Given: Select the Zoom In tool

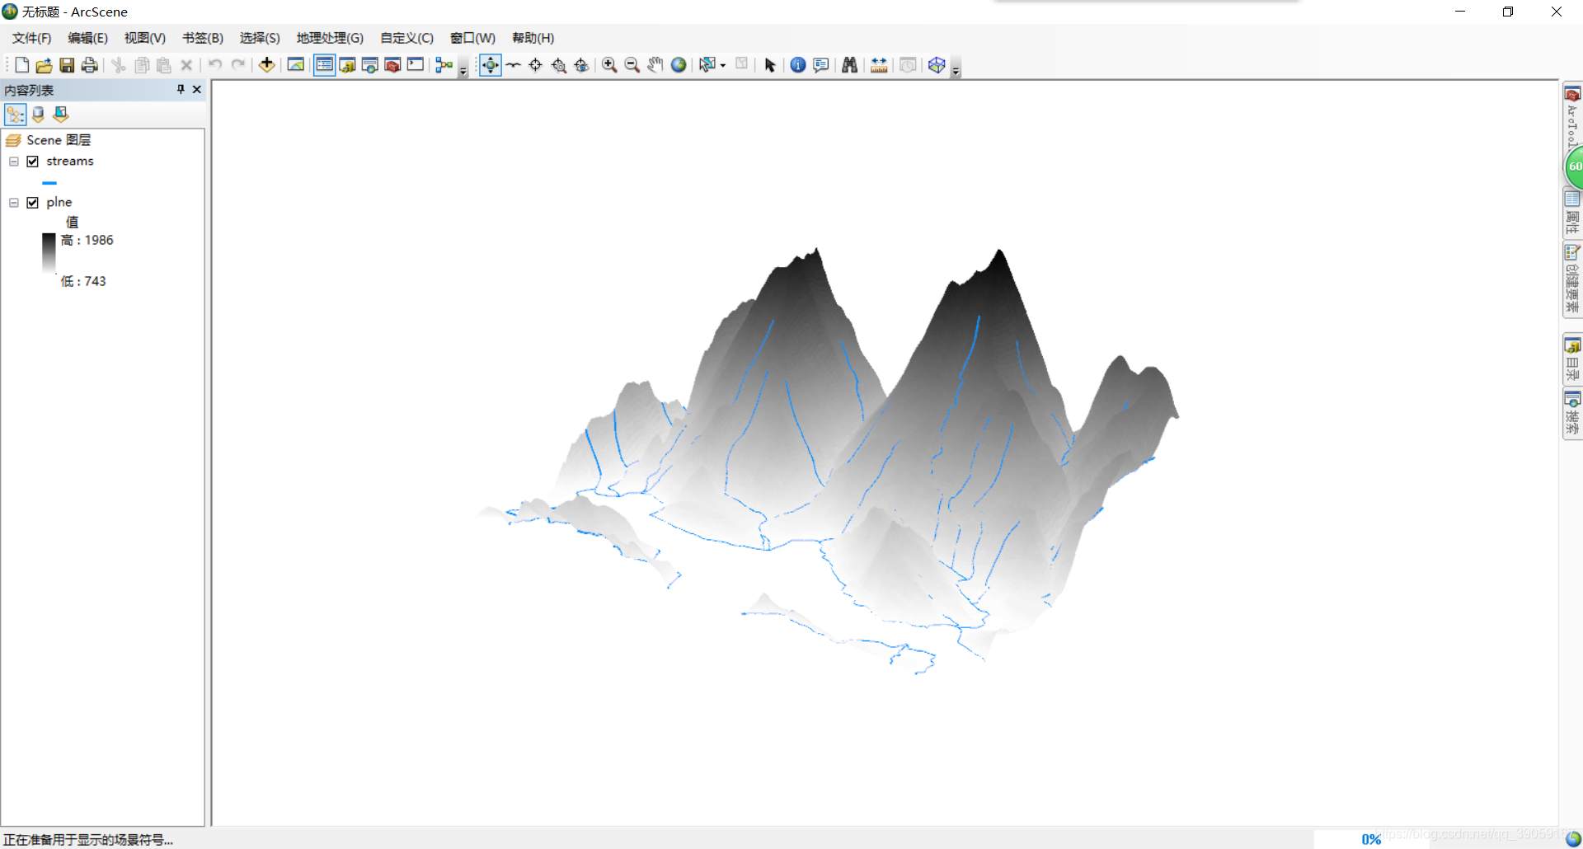Looking at the screenshot, I should 609,65.
